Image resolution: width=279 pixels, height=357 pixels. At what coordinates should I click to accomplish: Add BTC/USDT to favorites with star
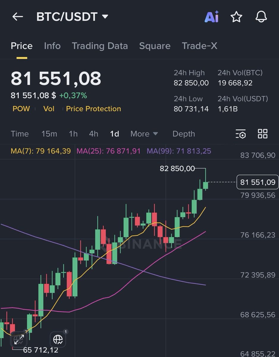pos(236,17)
